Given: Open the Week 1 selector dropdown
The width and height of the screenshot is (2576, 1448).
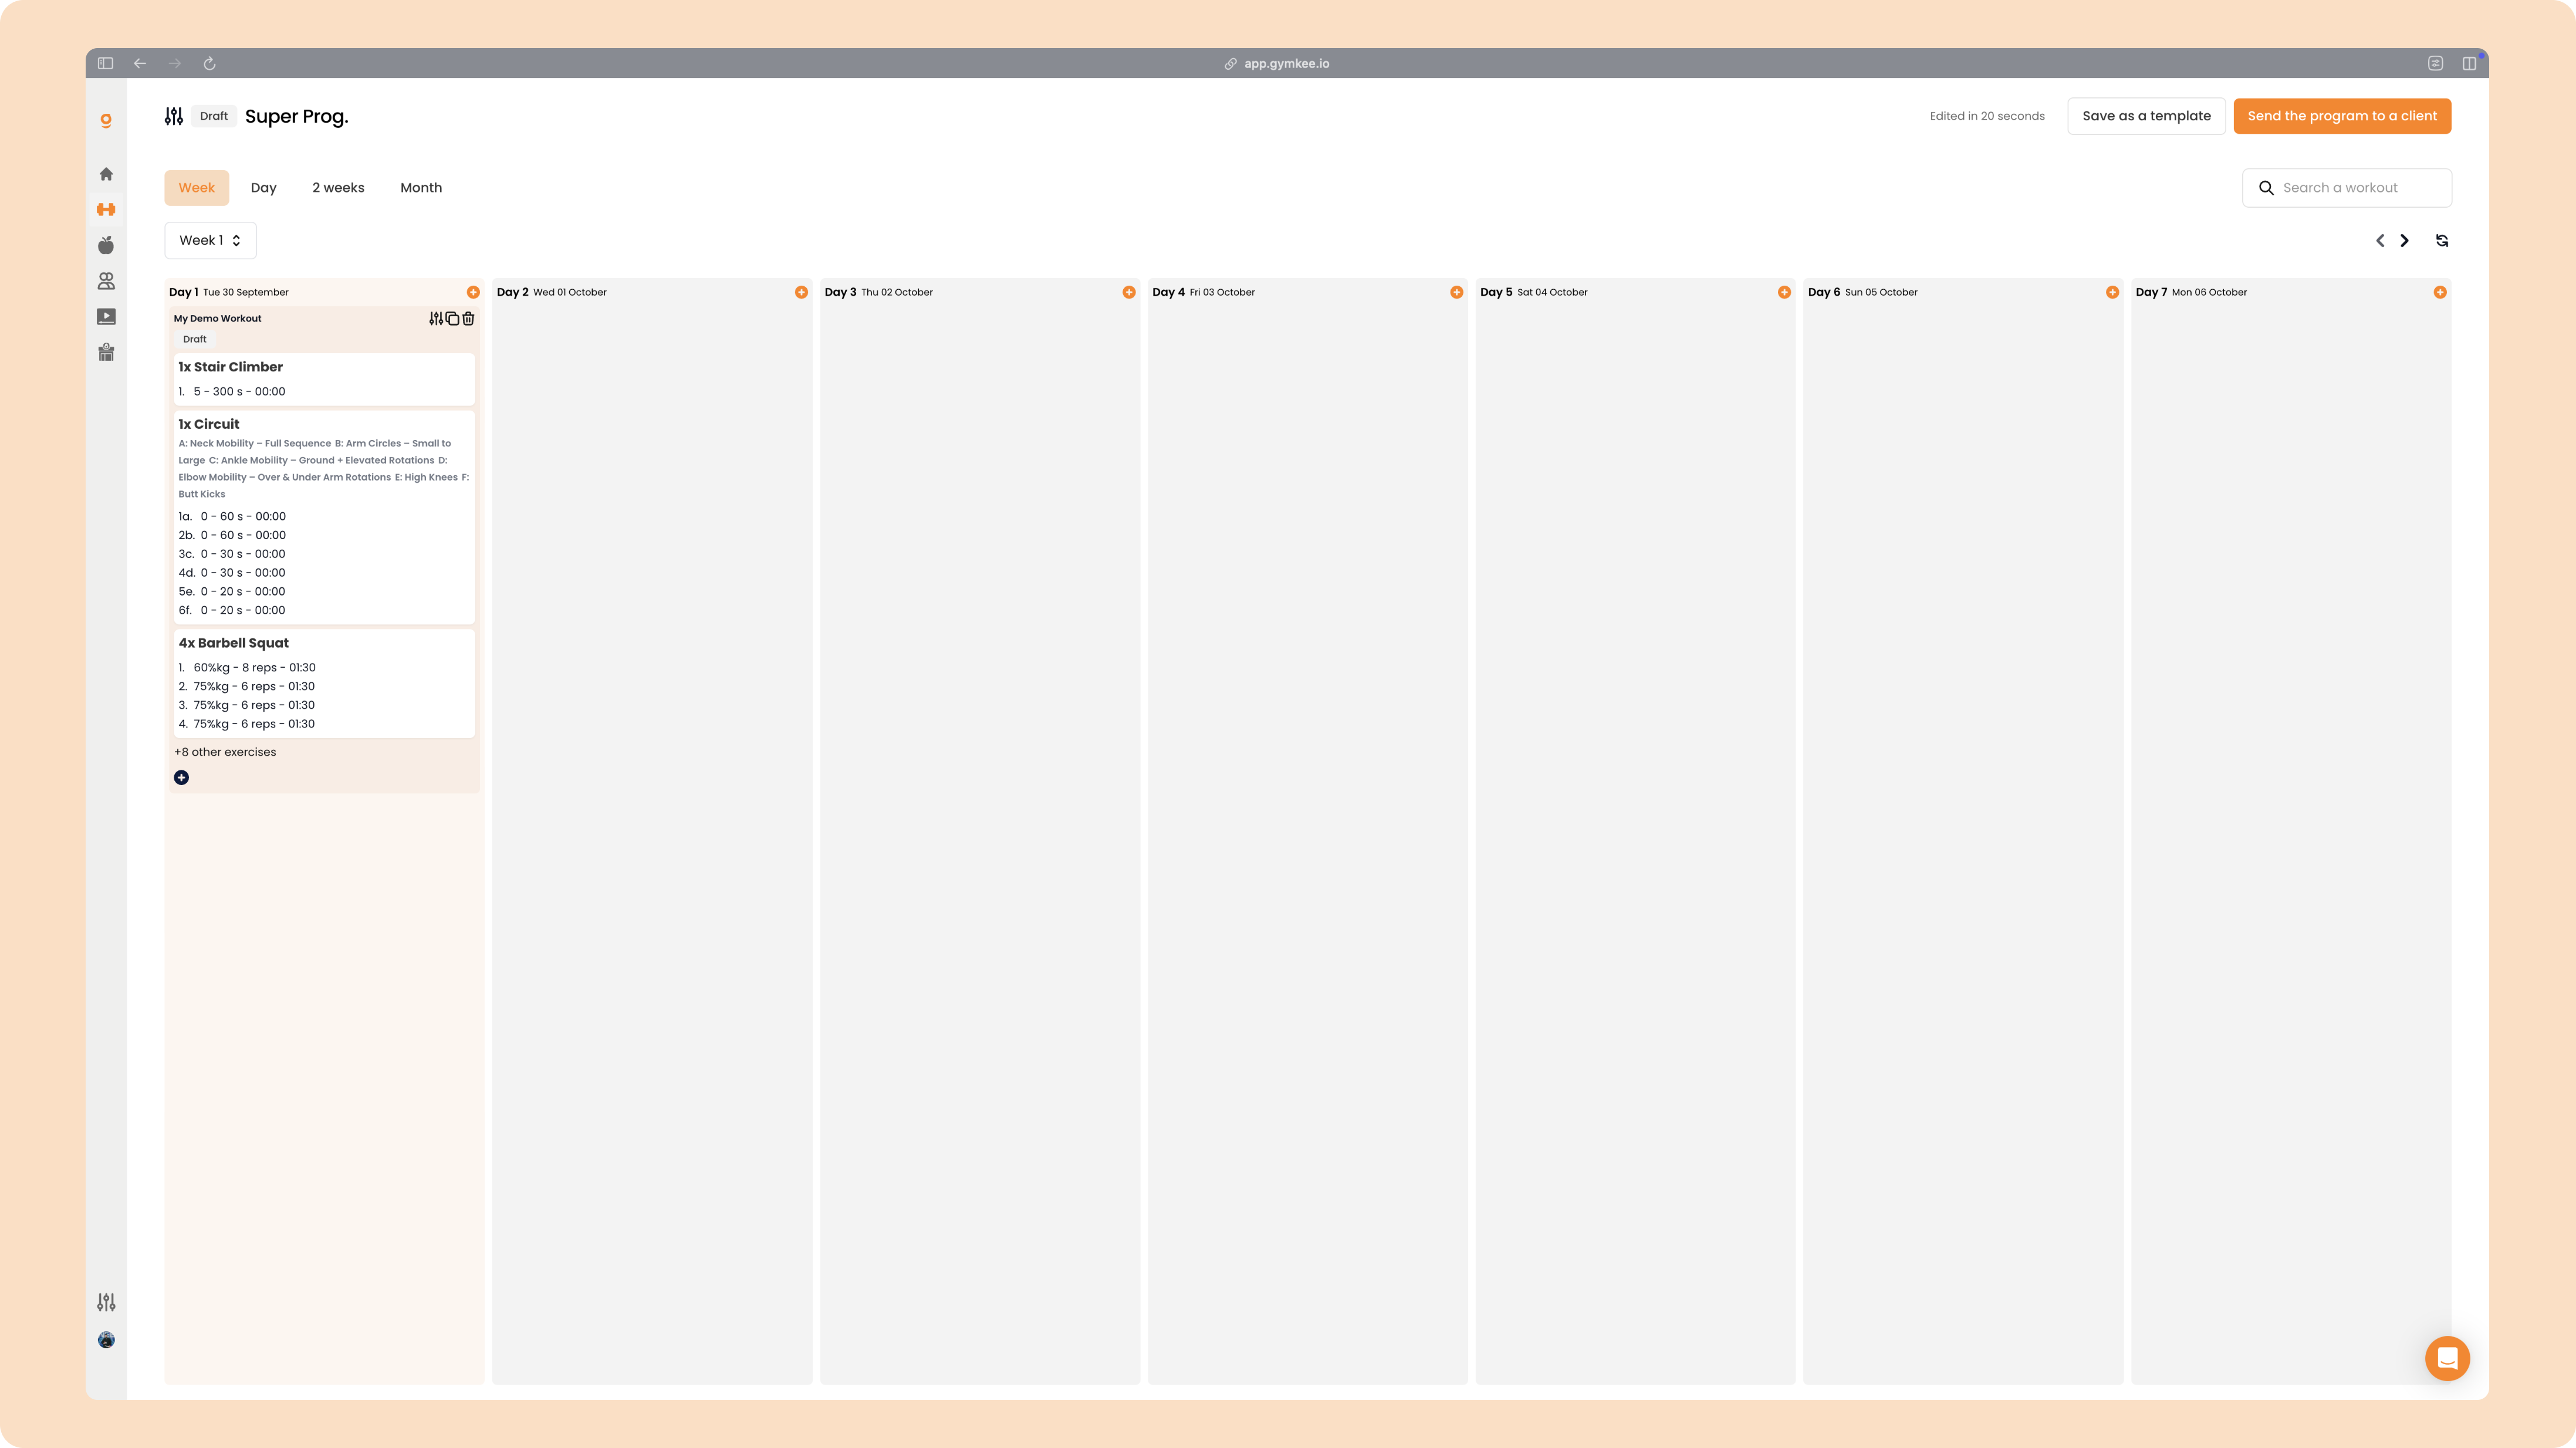Looking at the screenshot, I should (210, 240).
